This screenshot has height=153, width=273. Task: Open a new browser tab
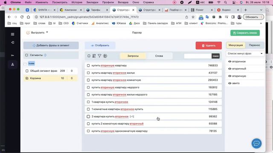pos(246,10)
